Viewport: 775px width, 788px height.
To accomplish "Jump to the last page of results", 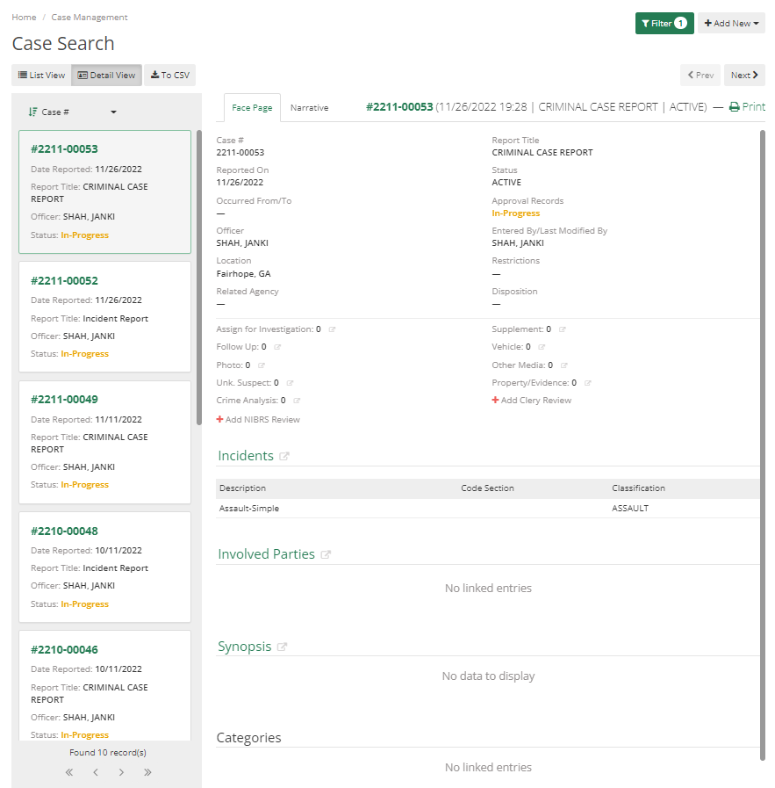I will [147, 772].
